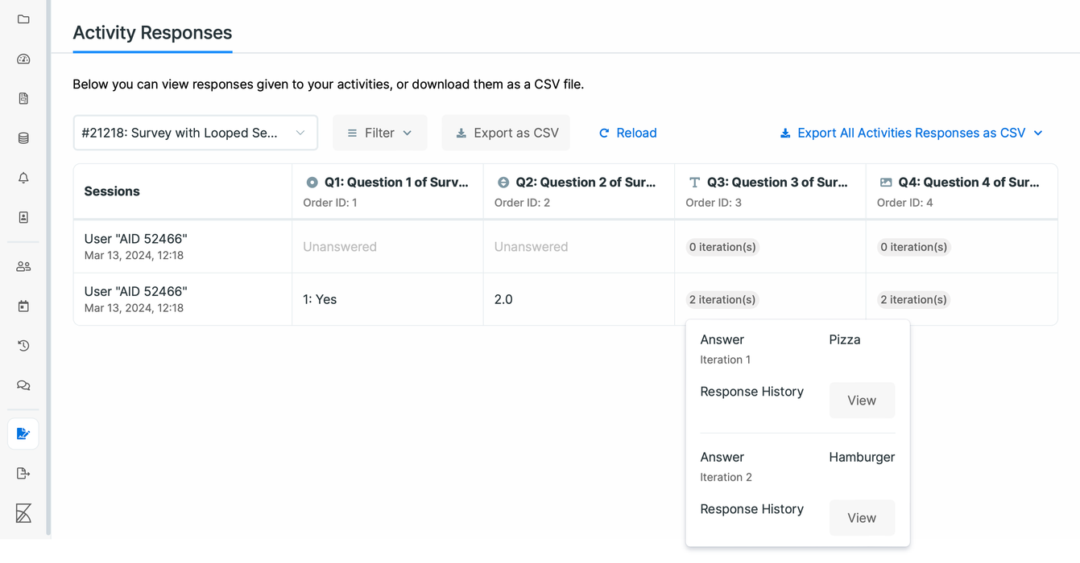Screen dimensions: 1080x563
Task: Click the Reload link
Action: (628, 132)
